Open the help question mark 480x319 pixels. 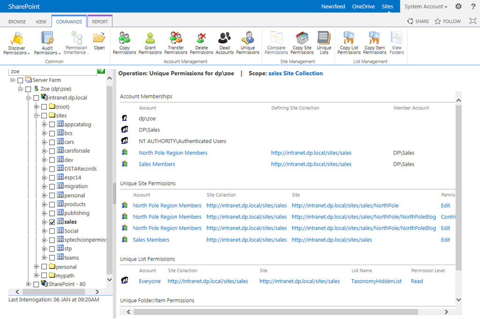[x=473, y=7]
